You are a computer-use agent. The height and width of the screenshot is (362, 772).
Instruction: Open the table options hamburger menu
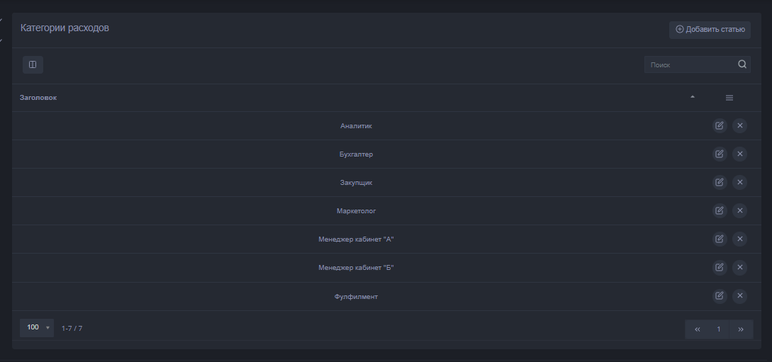729,98
